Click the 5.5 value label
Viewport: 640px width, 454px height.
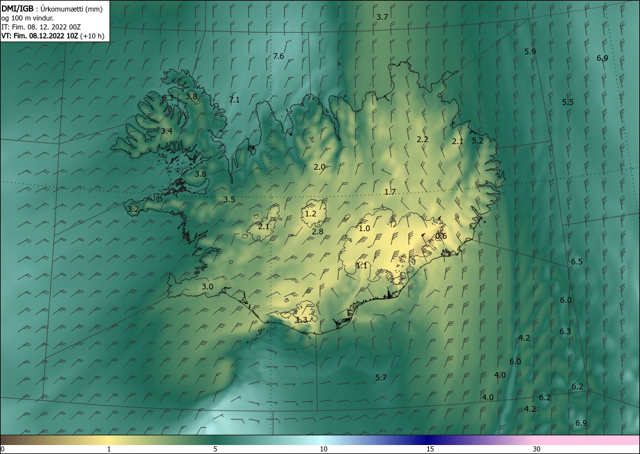[x=568, y=102]
